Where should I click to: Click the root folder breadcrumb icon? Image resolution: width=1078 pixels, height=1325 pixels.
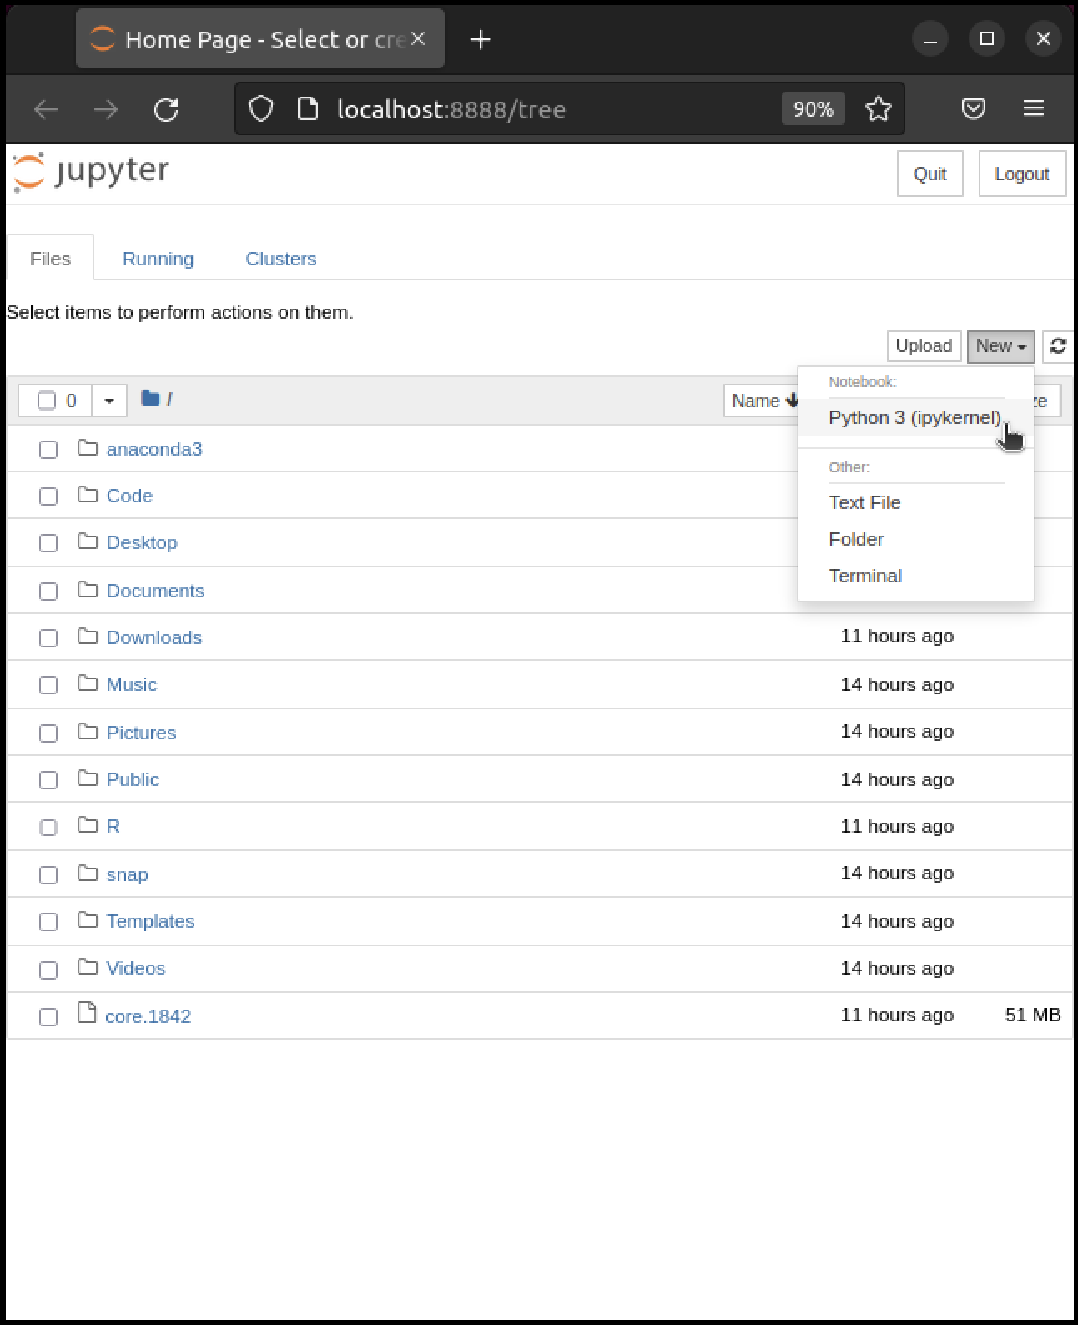coord(150,399)
